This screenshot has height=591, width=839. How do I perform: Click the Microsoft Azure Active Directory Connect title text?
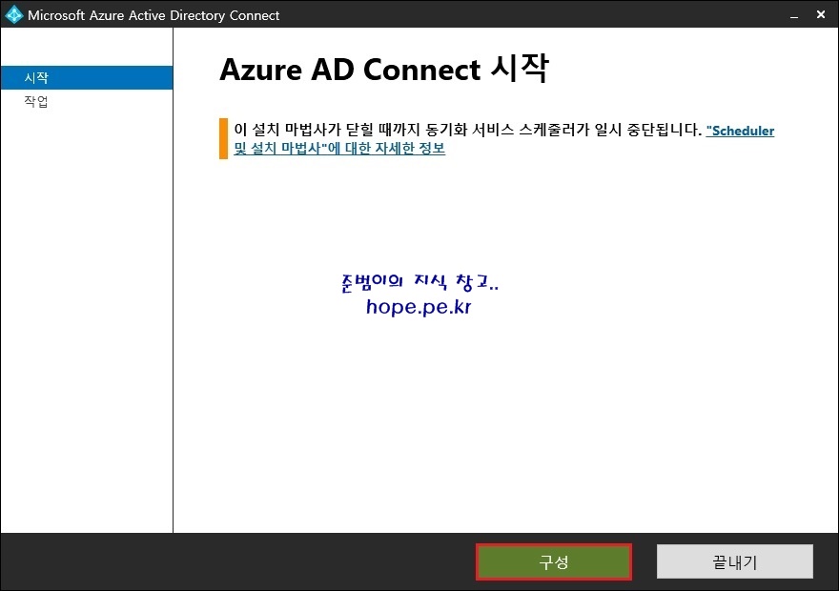pos(153,15)
